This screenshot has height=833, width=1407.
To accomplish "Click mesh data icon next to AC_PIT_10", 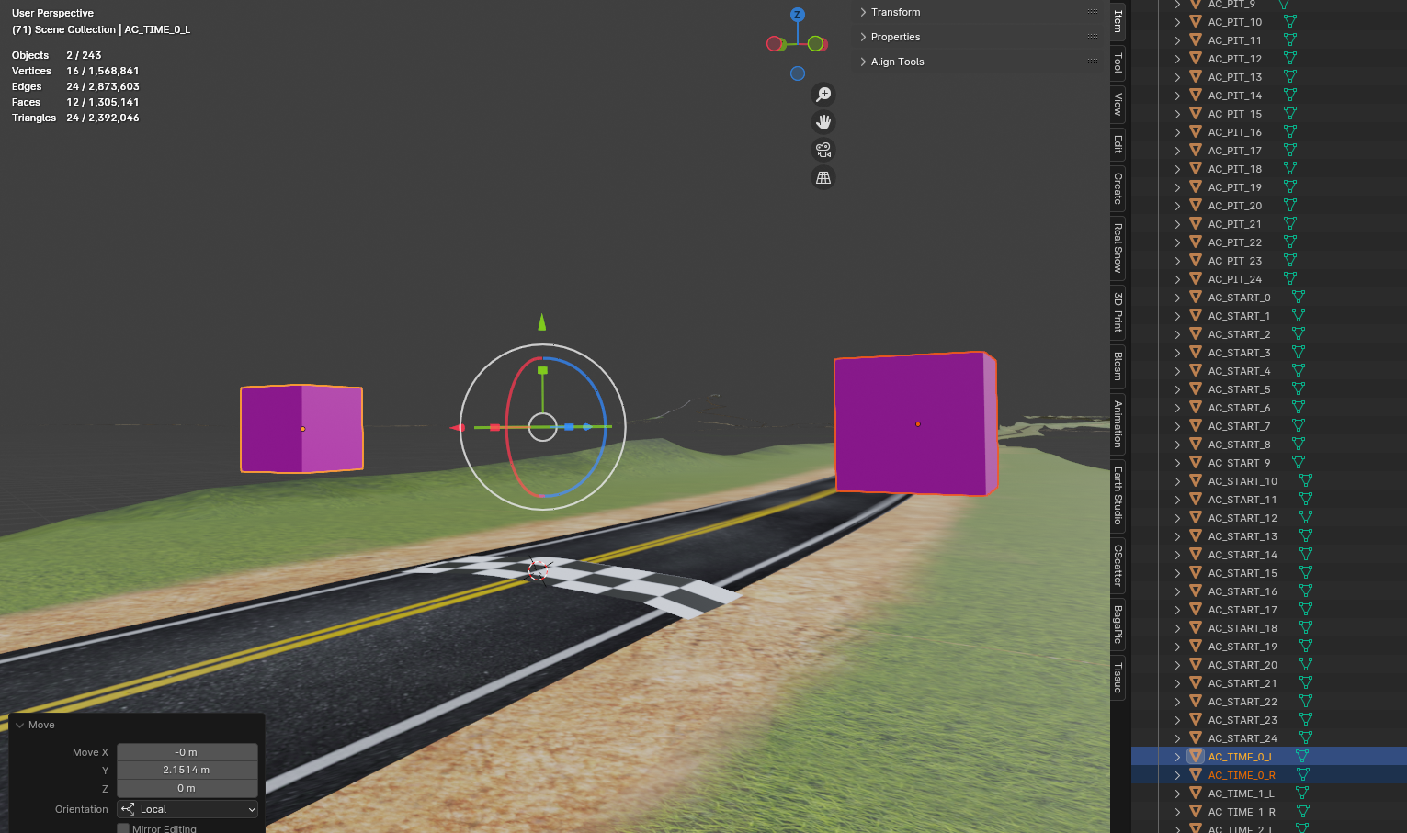I will click(1290, 21).
